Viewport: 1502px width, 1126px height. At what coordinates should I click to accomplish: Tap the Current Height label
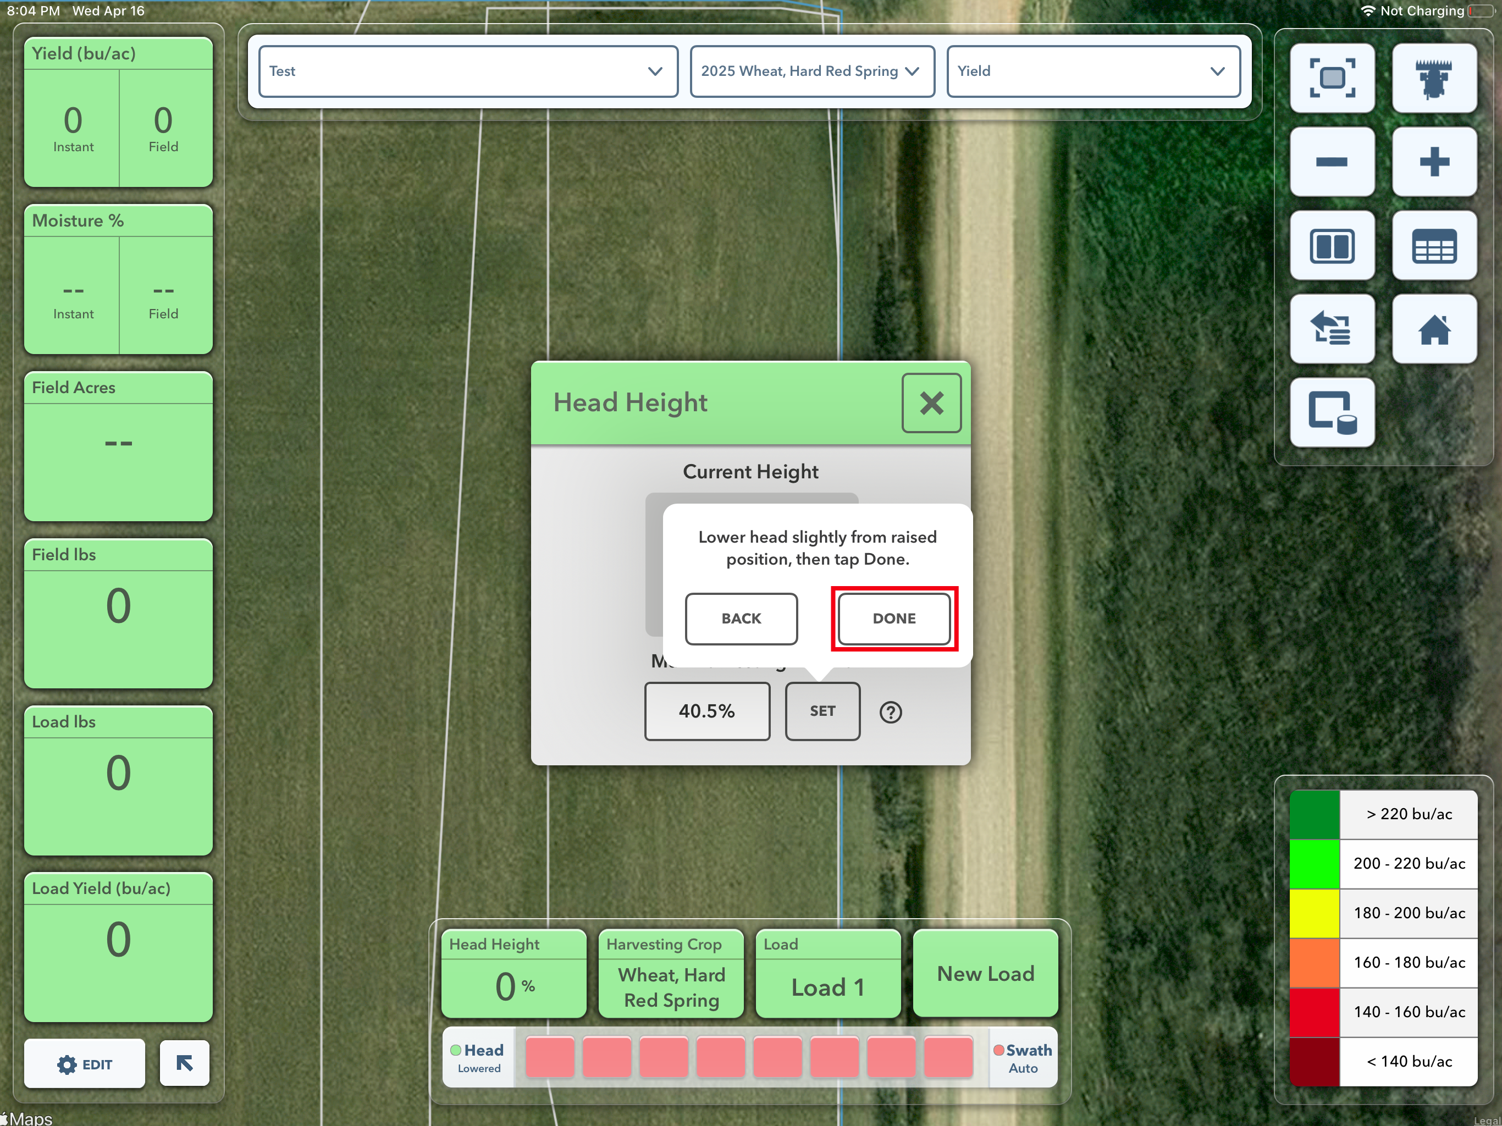click(750, 471)
